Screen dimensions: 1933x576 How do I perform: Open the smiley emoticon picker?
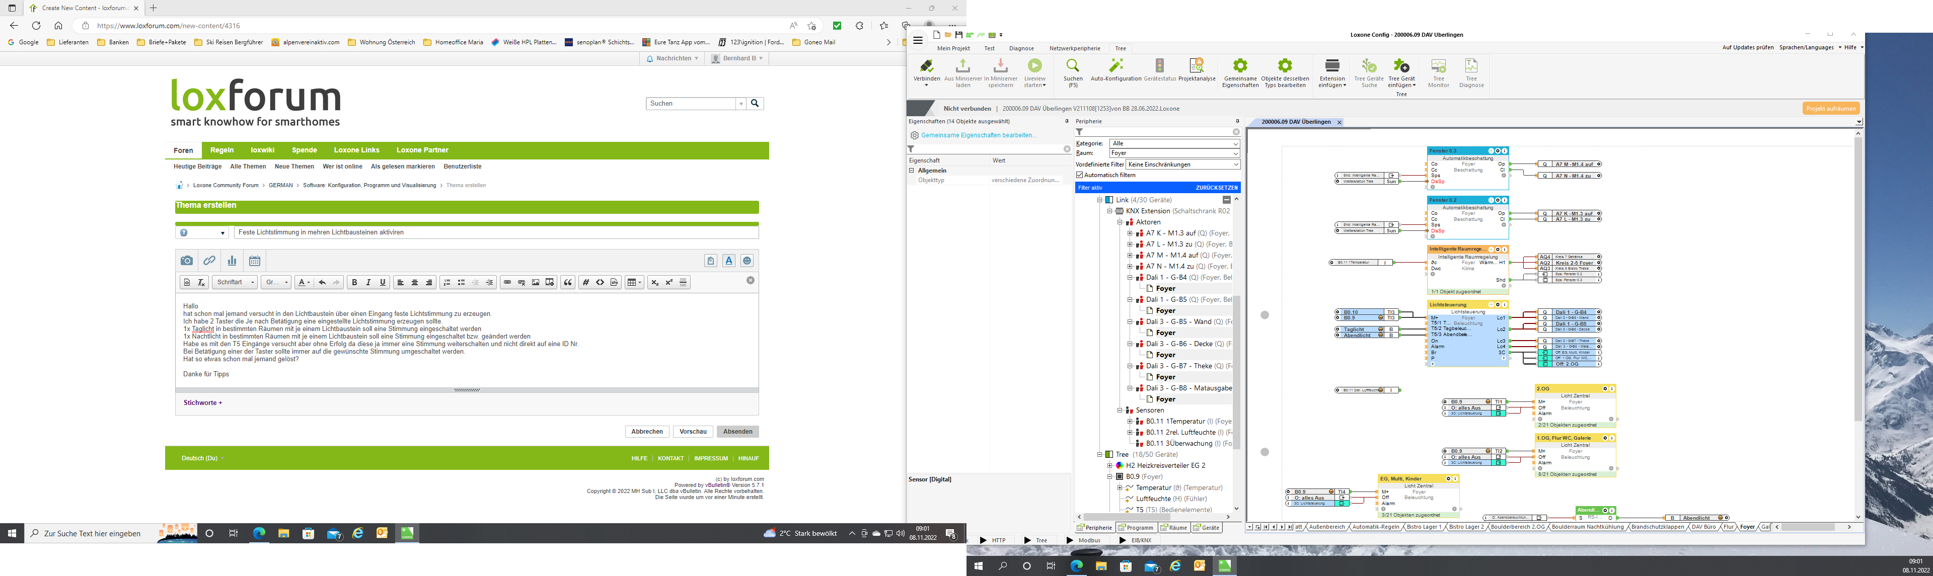(x=747, y=261)
